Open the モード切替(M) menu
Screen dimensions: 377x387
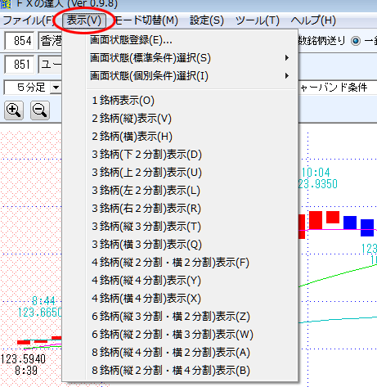(146, 20)
